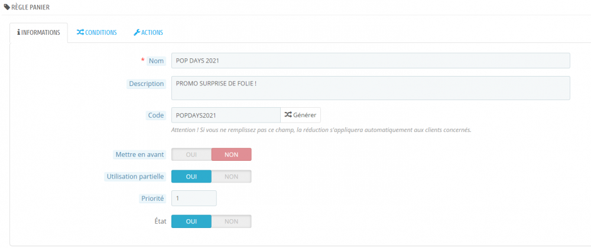Focus the Code input field
The width and height of the screenshot is (591, 248).
226,115
